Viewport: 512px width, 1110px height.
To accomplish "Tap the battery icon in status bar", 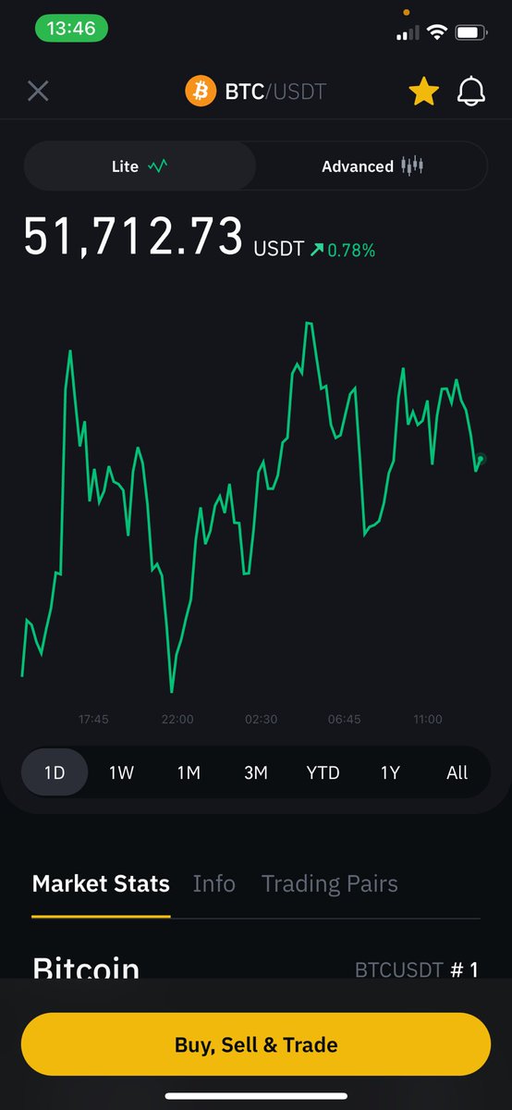I will click(471, 32).
